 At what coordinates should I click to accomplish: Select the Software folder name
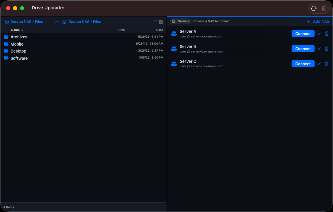[x=19, y=58]
